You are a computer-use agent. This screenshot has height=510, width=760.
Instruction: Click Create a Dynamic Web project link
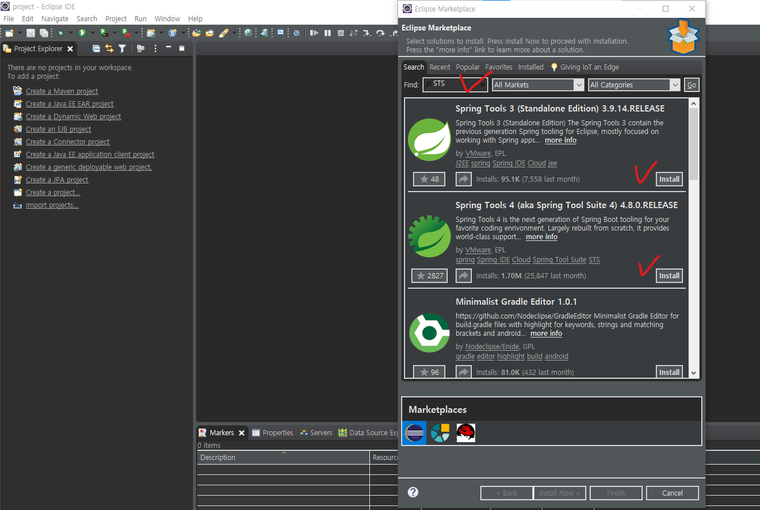click(74, 117)
